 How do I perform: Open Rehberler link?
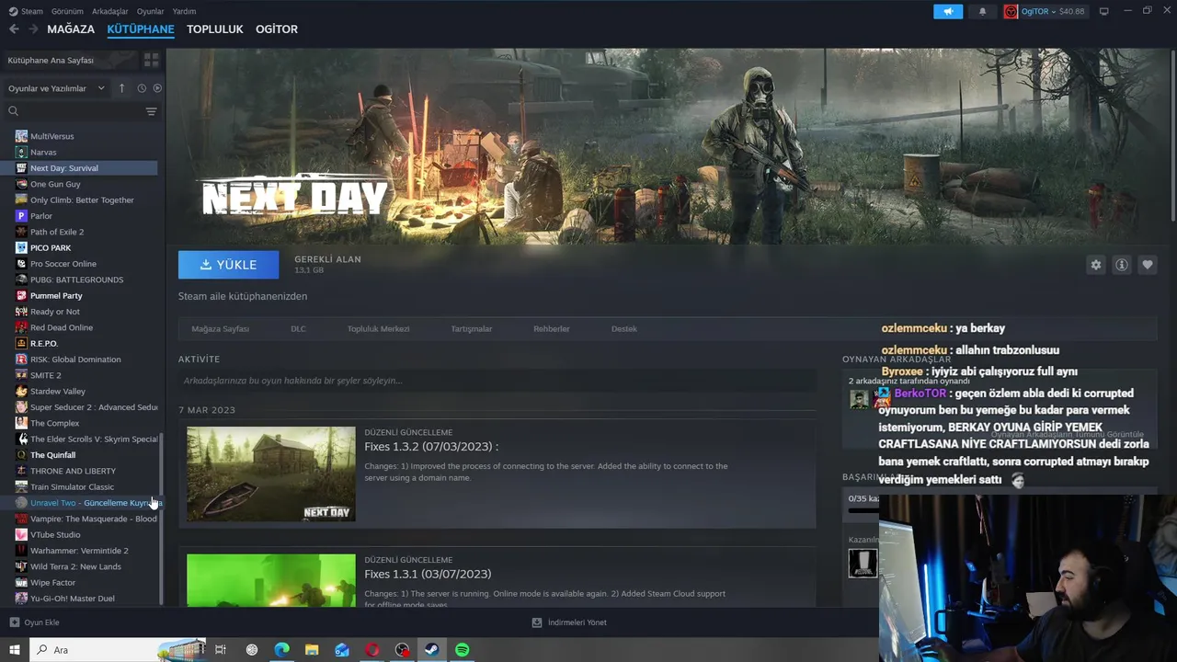click(x=552, y=328)
